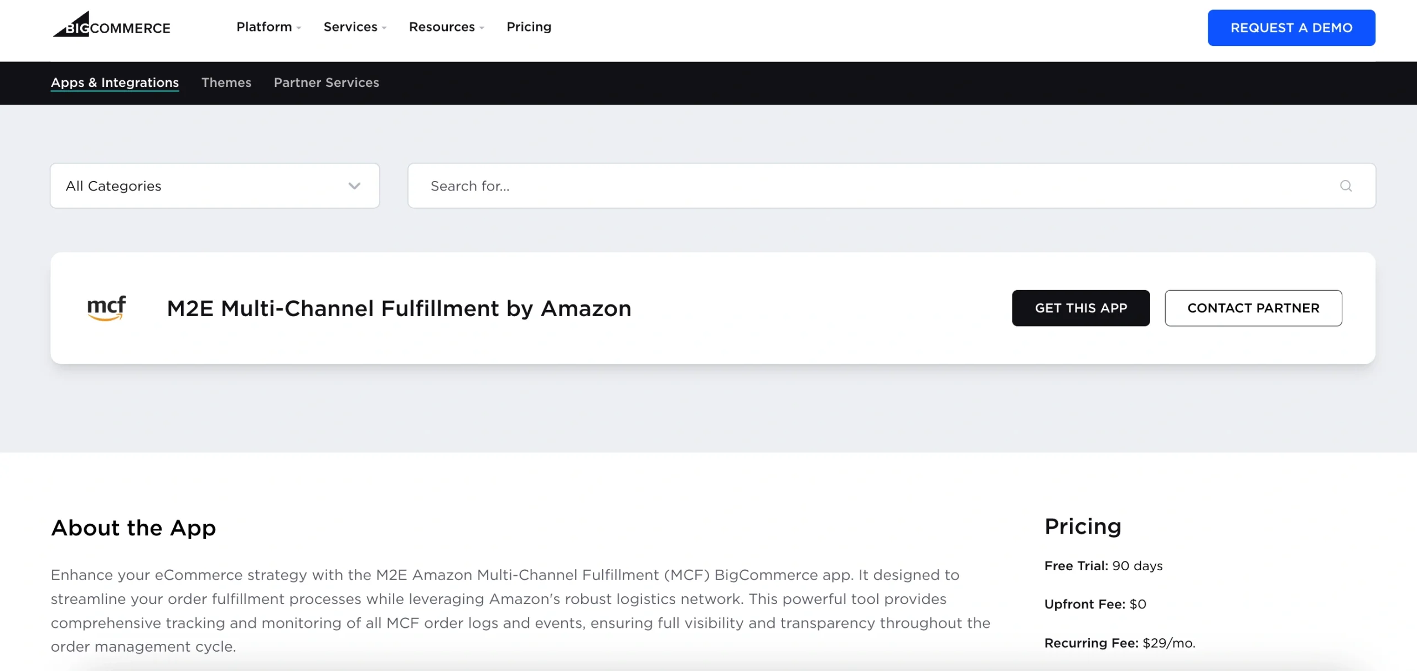The width and height of the screenshot is (1417, 671).
Task: Expand the Platform menu
Action: (268, 27)
